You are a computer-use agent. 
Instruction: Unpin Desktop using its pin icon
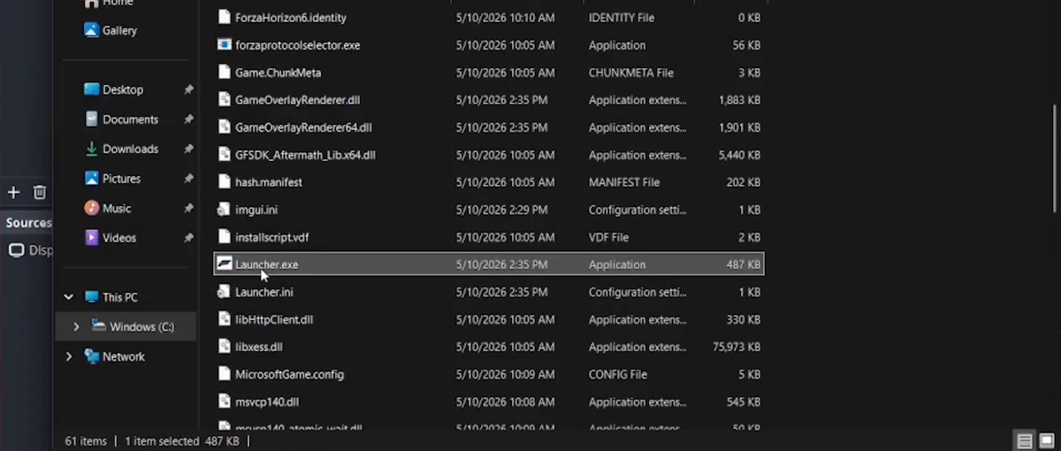188,89
